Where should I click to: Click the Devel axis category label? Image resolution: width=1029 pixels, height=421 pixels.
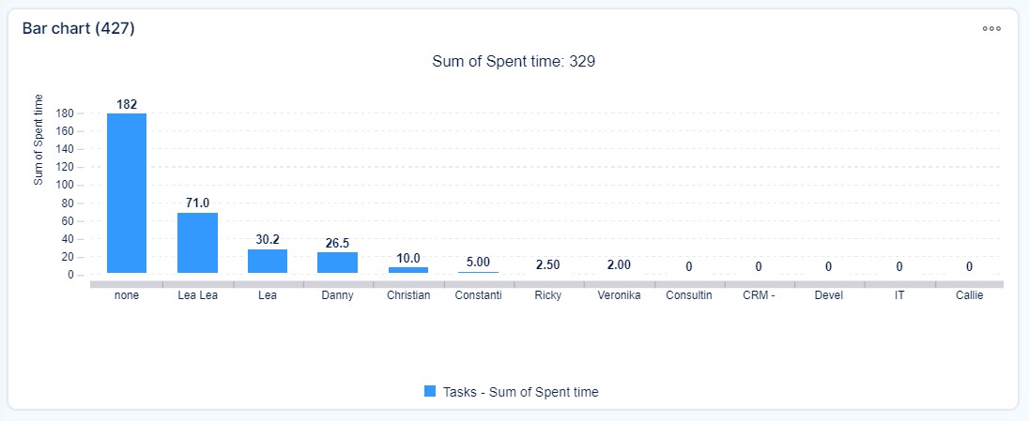(828, 295)
